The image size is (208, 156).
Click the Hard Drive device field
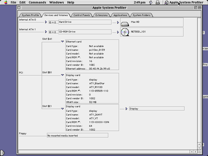85,22
